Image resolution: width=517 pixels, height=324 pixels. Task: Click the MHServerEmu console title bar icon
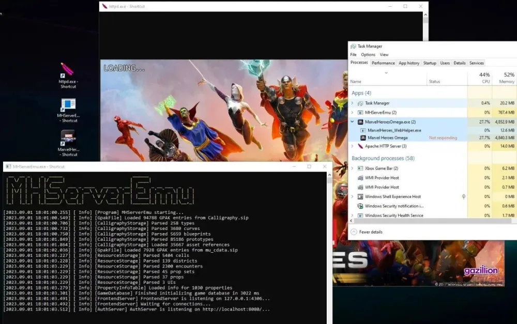click(x=8, y=166)
